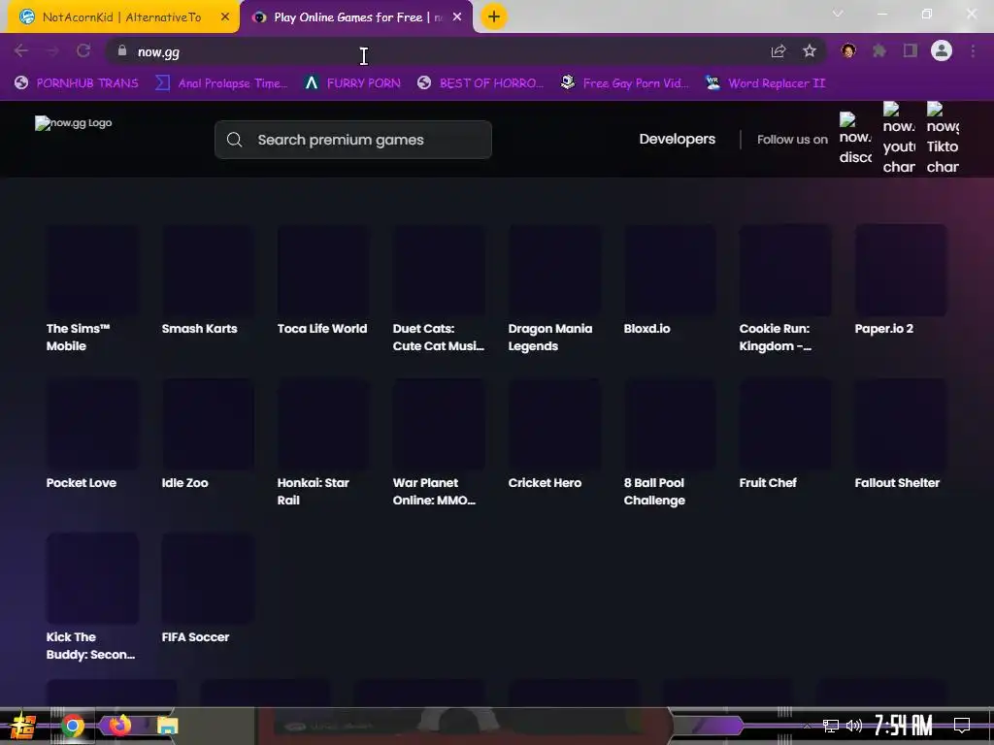Image resolution: width=994 pixels, height=745 pixels.
Task: Close the Play Online Games tab
Action: (x=457, y=17)
